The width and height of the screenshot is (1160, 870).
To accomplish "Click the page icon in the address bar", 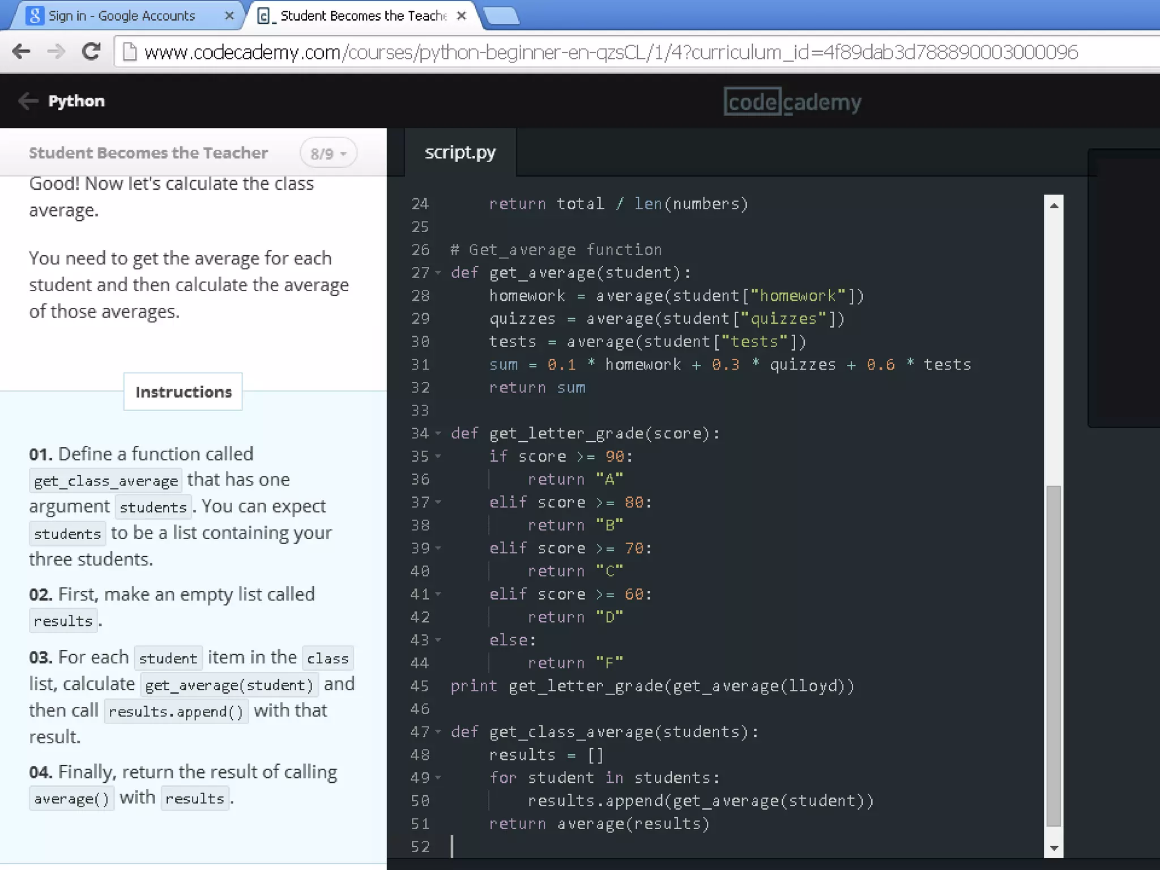I will click(x=130, y=52).
